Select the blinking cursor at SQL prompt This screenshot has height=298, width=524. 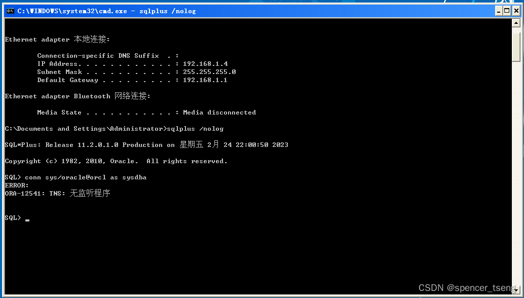point(27,219)
